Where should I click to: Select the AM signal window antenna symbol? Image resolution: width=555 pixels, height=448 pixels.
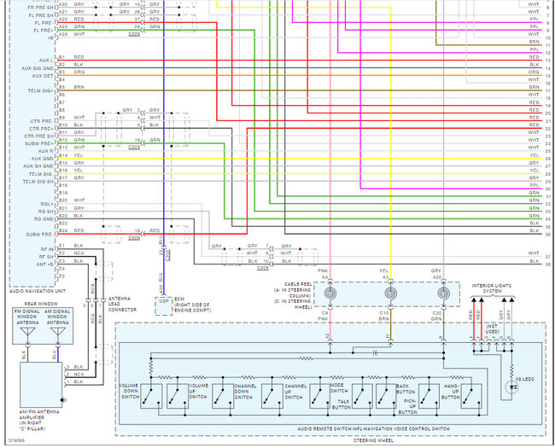coord(58,334)
